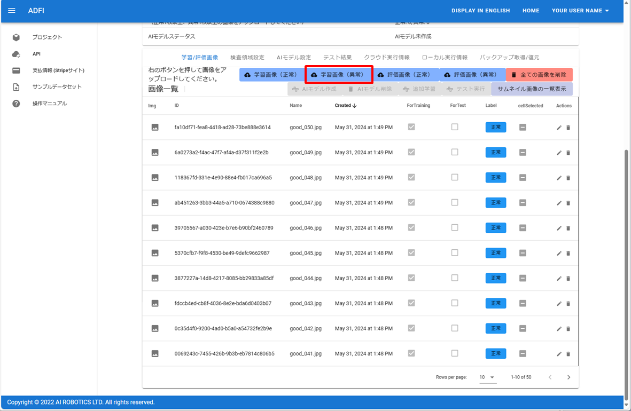631x411 pixels.
Task: Sort by Created column header
Action: click(346, 105)
